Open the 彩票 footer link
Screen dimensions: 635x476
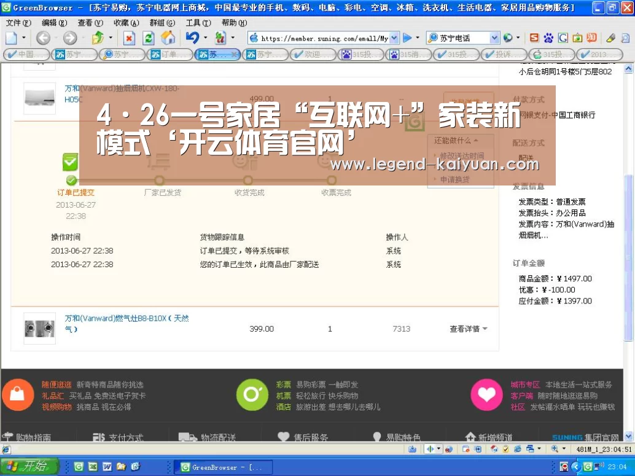click(x=284, y=384)
